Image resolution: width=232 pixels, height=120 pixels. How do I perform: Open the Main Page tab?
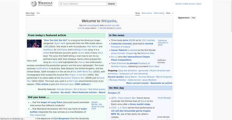point(30,13)
